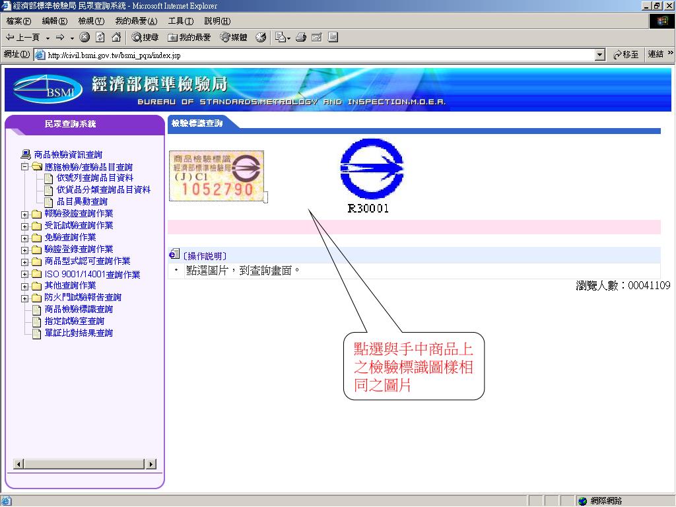Screen dimensions: 676x507
Task: Click the Mail toolbar icon
Action: coord(283,38)
